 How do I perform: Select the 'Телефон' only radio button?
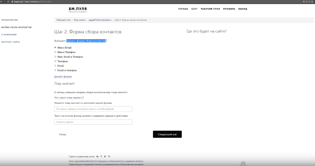[x=55, y=61]
